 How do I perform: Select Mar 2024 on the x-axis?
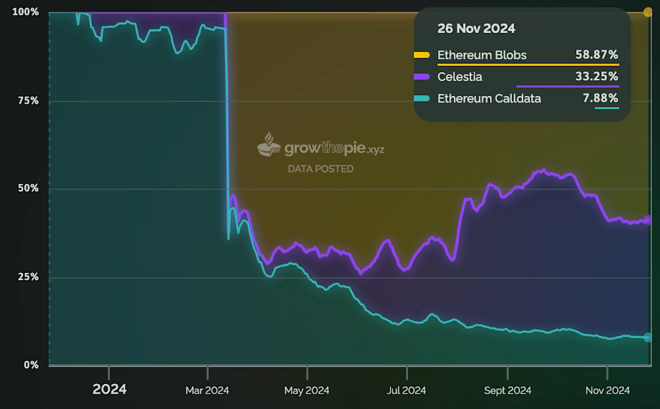(x=208, y=390)
